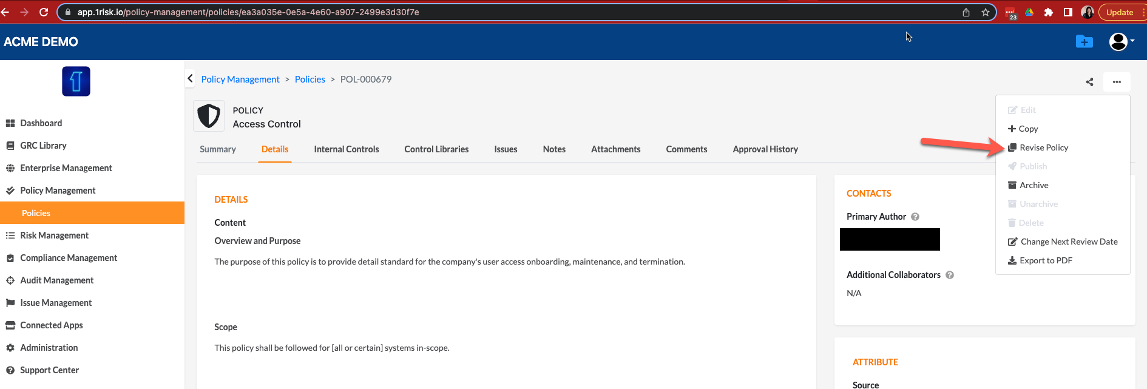Click the three-dot more actions button
Viewport: 1147px width, 389px height.
point(1117,82)
